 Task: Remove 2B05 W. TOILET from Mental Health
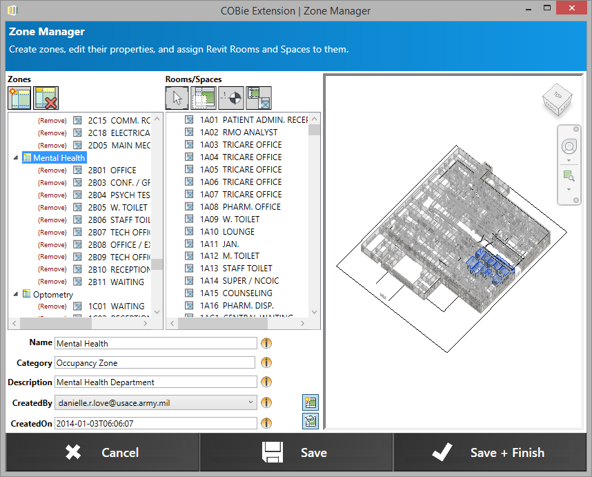[51, 206]
